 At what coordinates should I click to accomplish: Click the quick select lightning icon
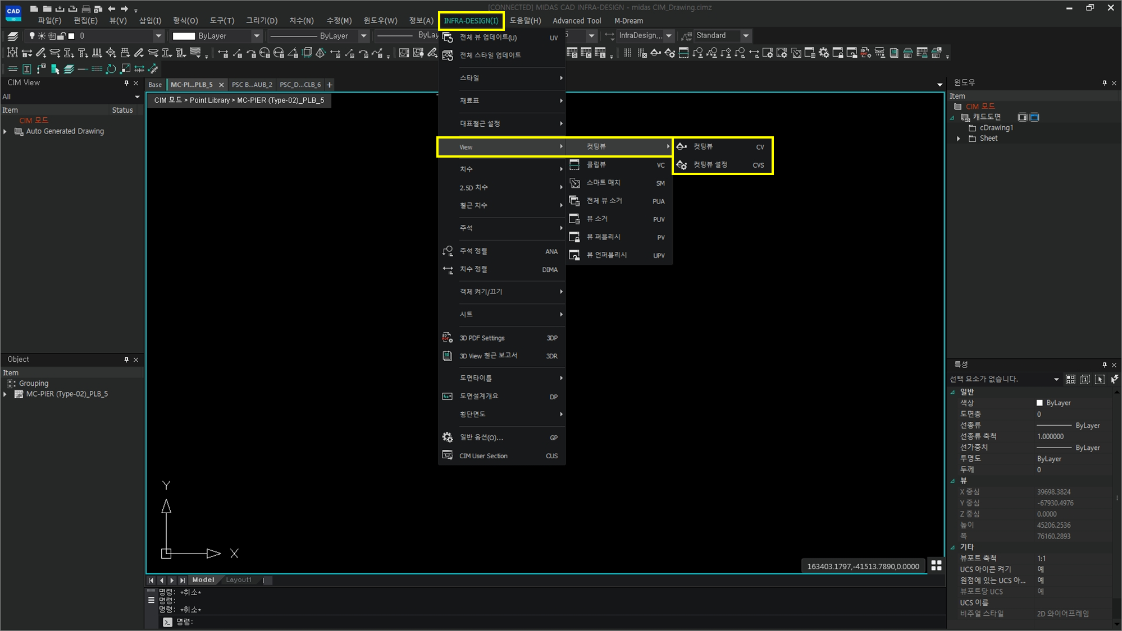point(1114,380)
